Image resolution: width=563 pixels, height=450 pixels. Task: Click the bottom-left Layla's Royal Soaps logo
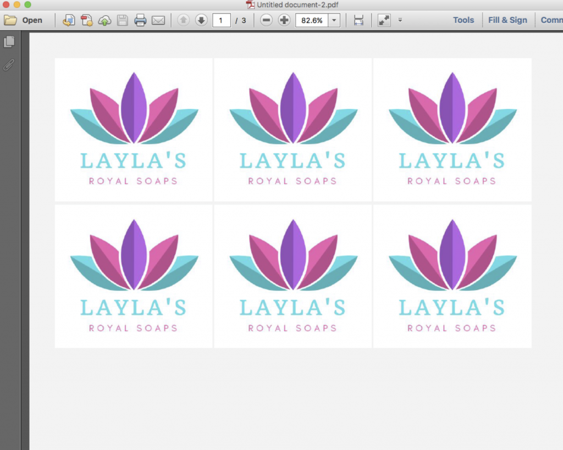tap(134, 276)
